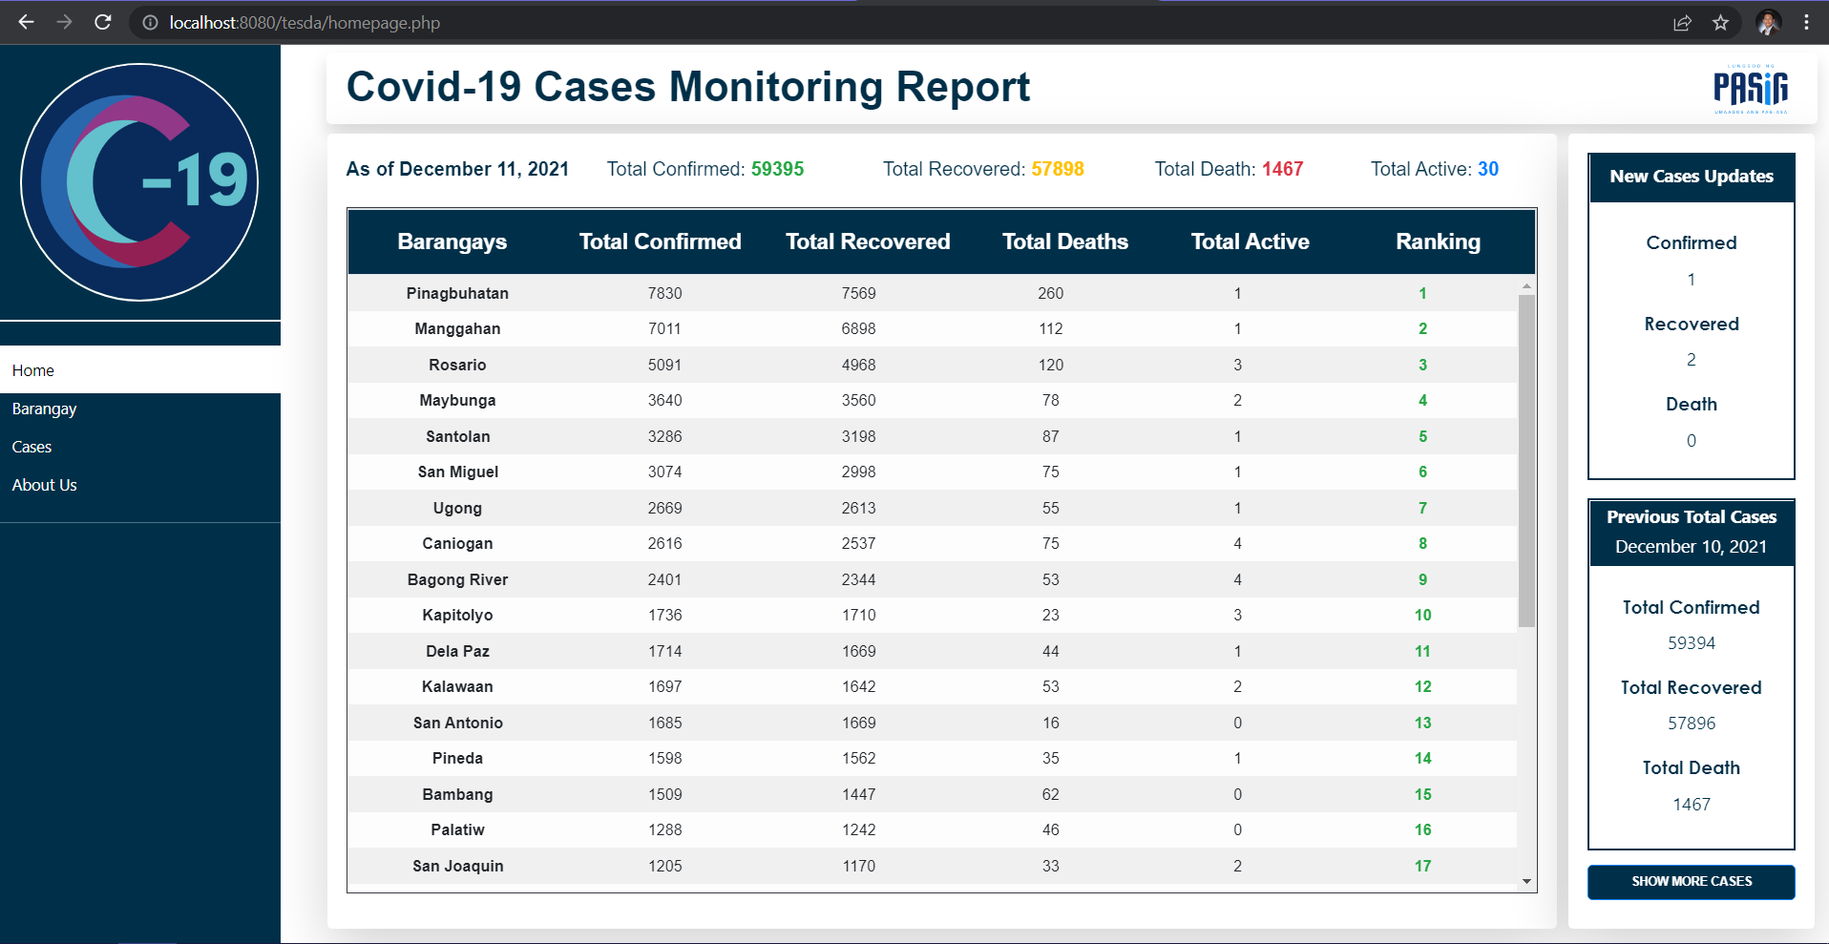This screenshot has height=944, width=1829.
Task: Click the site information icon in the address bar
Action: (x=149, y=22)
